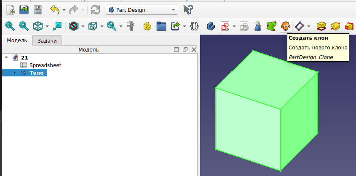This screenshot has width=356, height=176.
Task: Click the draw style icon
Action: [74, 26]
